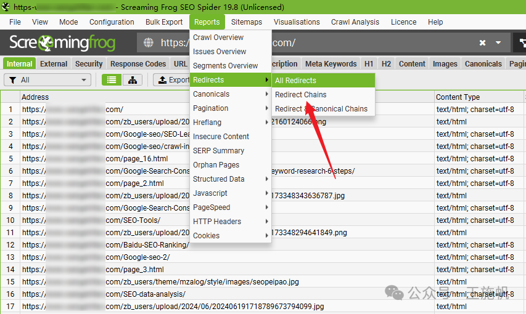526x314 pixels.
Task: Select Issues Overview report
Action: 231,52
